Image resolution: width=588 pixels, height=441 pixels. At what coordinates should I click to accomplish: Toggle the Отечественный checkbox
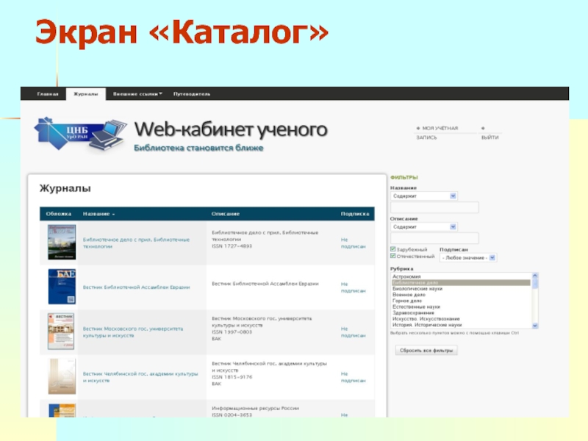coord(393,256)
